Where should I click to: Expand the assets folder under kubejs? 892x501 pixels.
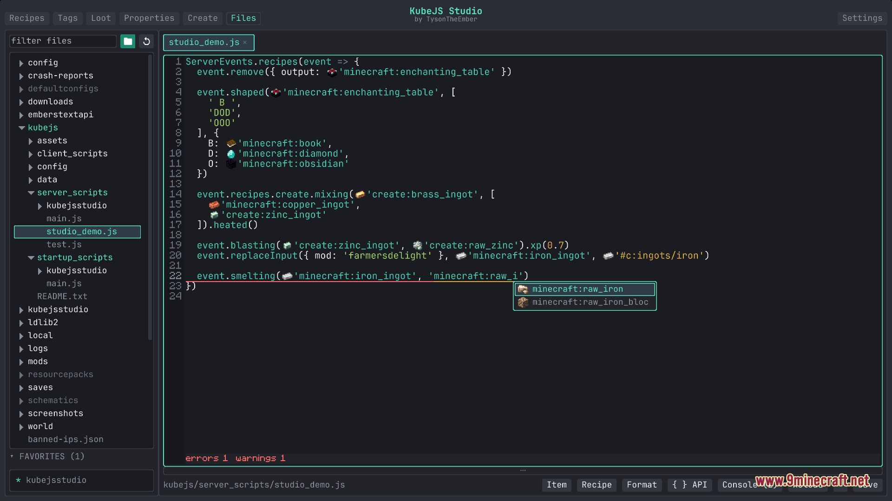pyautogui.click(x=31, y=141)
